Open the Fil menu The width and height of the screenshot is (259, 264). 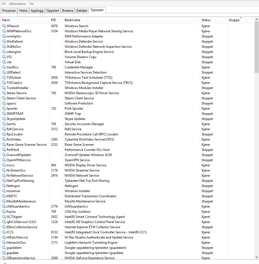[x=4, y=4]
